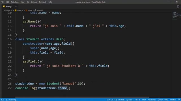Close the main.js tab
The height and width of the screenshot is (101, 181).
[x=16, y=6]
